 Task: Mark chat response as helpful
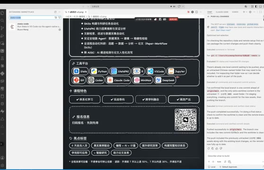[x=217, y=148]
